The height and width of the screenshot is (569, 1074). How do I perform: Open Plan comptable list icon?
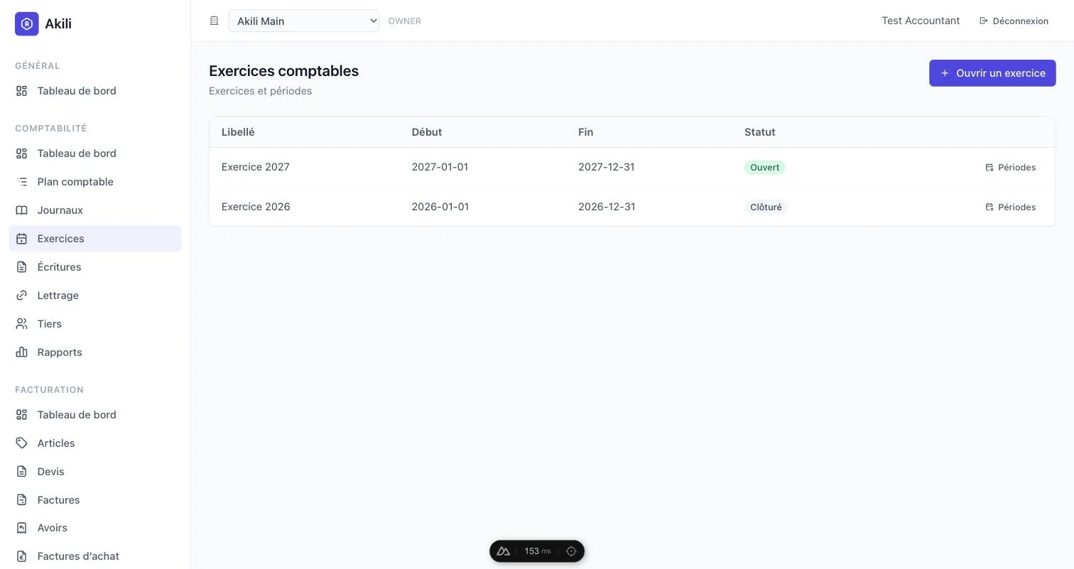pyautogui.click(x=22, y=182)
